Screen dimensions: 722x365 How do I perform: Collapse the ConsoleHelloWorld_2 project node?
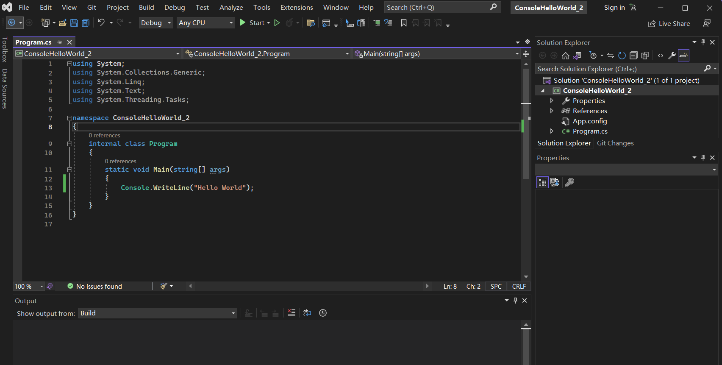tap(543, 91)
